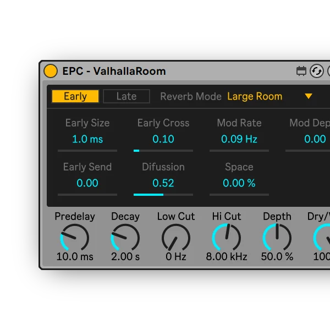Click the device title EPC - ValhallaRoom
This screenshot has height=330, width=330.
coord(114,71)
